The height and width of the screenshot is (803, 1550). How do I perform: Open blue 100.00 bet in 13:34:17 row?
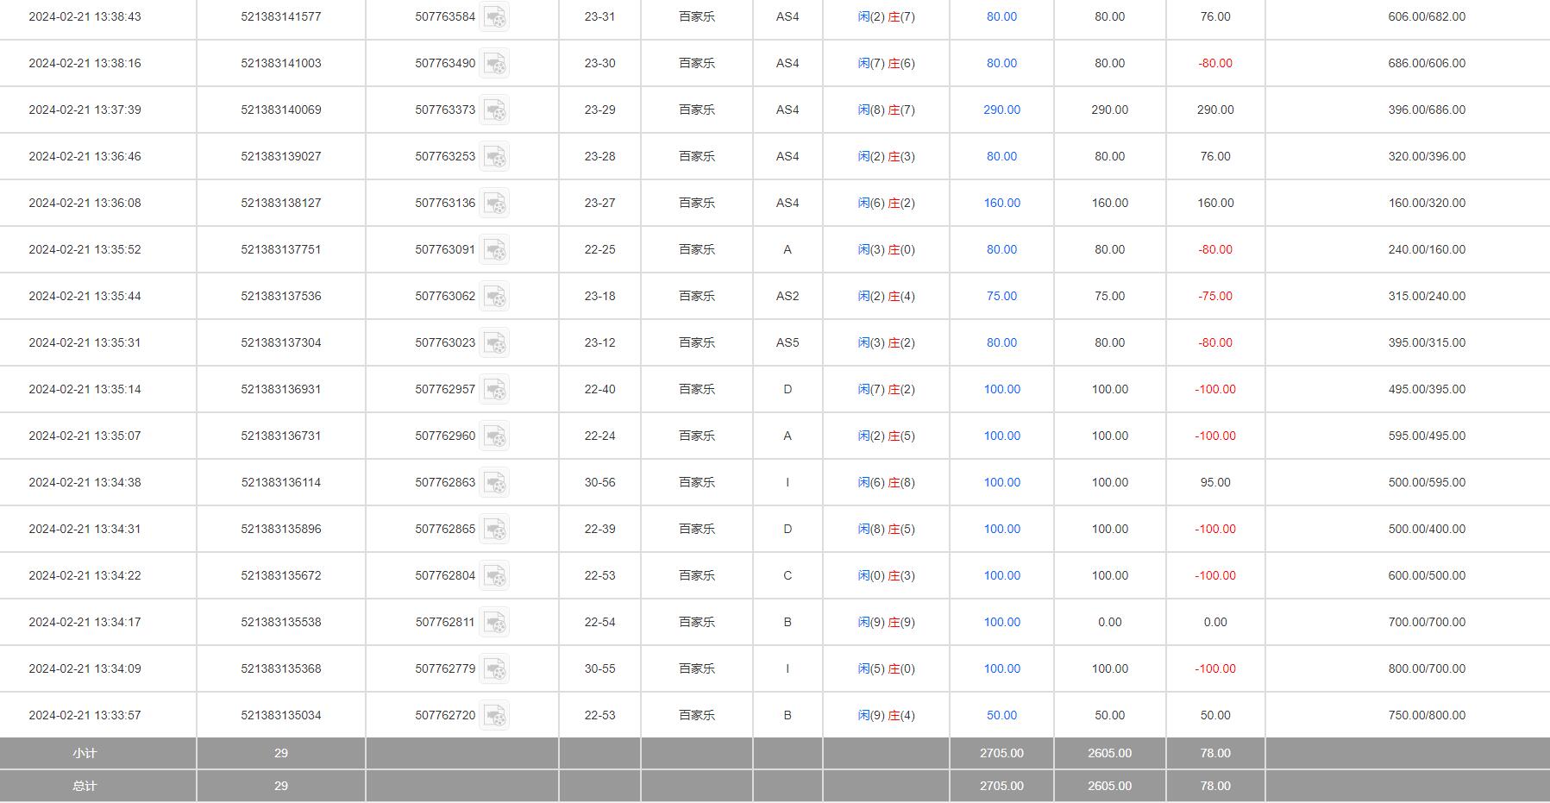[1001, 622]
